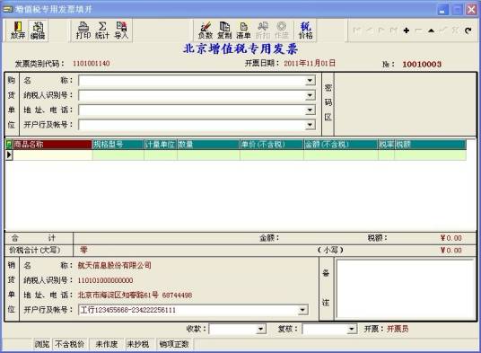Image resolution: width=481 pixels, height=353 pixels.
Task: Click the 商品名称 column header
Action: tap(52, 145)
